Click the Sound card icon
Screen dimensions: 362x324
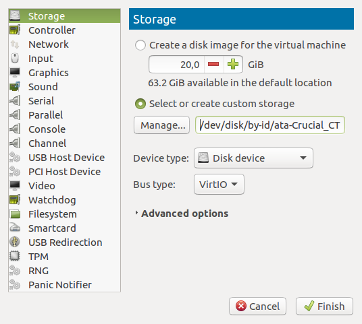coord(15,87)
